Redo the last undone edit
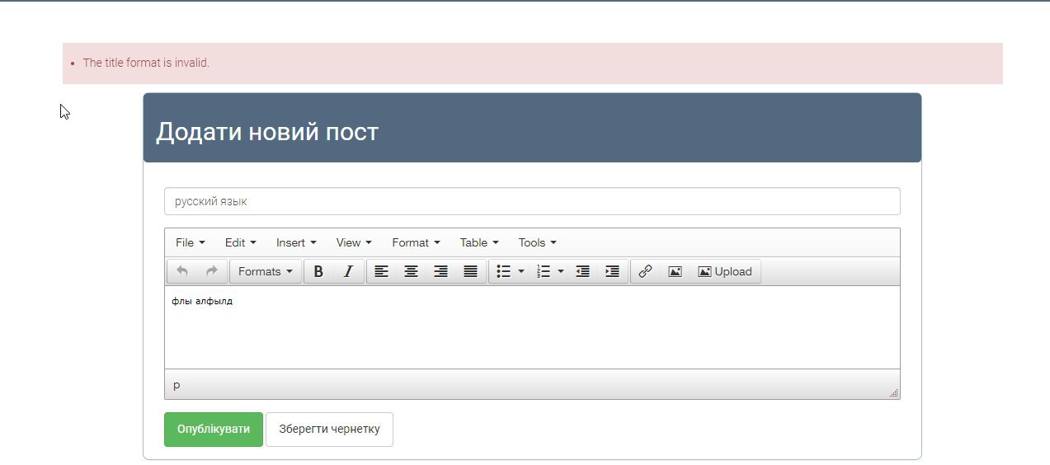The width and height of the screenshot is (1050, 465). pos(212,271)
